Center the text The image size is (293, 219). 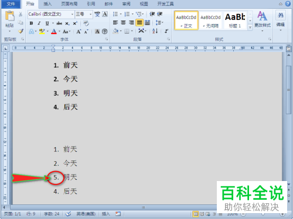[x=123, y=23]
